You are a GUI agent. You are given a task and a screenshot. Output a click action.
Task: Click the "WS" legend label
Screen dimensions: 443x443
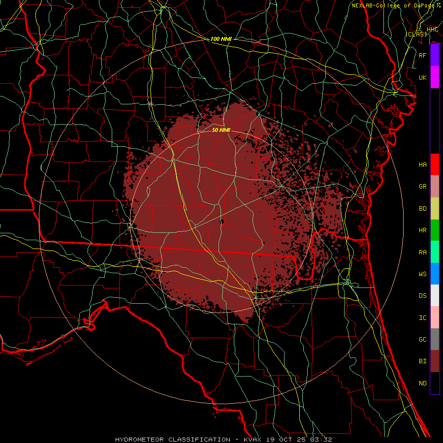coord(422,274)
